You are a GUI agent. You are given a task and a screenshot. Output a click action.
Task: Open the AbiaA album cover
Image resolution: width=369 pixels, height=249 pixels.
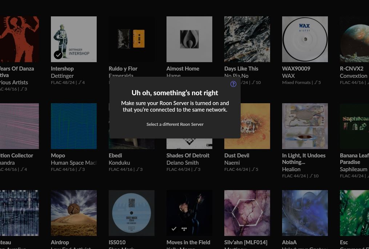click(x=305, y=213)
